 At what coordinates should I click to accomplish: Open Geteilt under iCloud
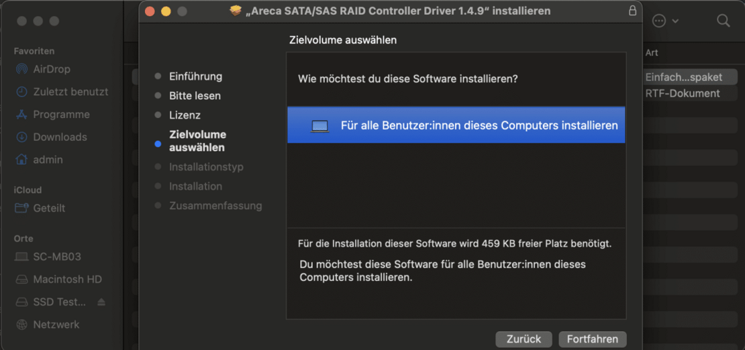[49, 209]
